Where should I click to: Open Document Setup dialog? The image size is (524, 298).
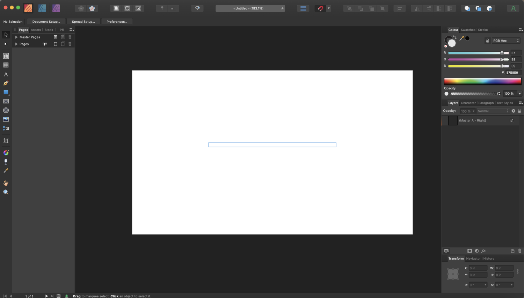click(x=46, y=21)
